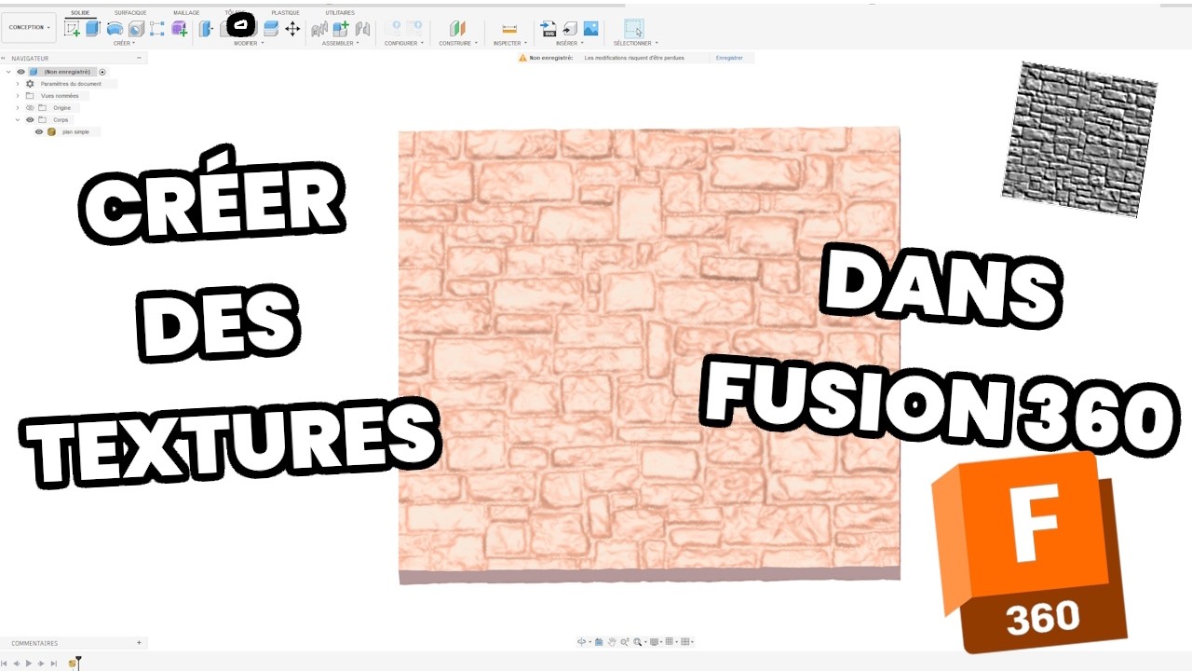Click the Sélectionner selection tool icon
Image resolution: width=1192 pixels, height=671 pixels.
coord(634,28)
